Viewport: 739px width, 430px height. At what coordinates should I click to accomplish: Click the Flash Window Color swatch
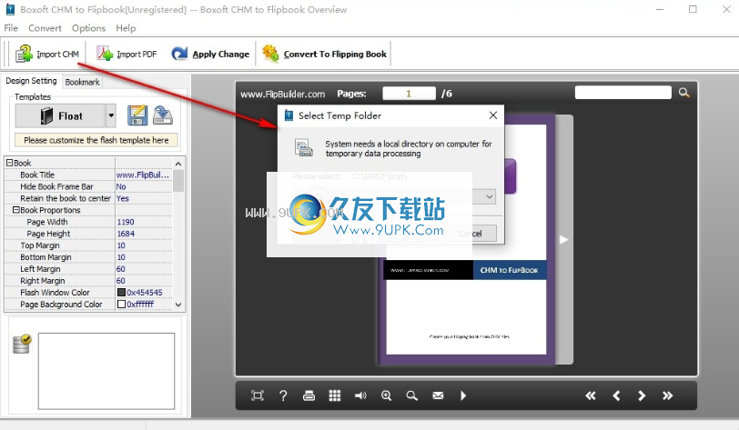coord(121,293)
